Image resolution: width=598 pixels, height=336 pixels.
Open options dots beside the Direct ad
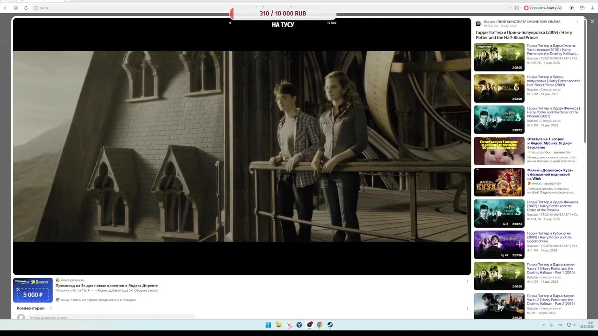467,281
